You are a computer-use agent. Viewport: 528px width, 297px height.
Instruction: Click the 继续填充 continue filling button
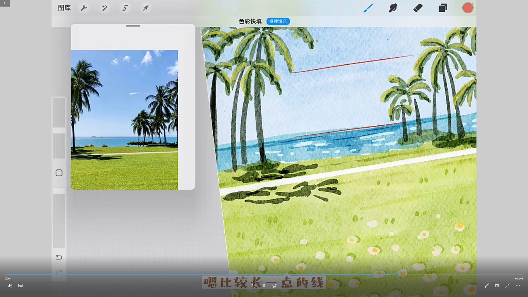(278, 21)
